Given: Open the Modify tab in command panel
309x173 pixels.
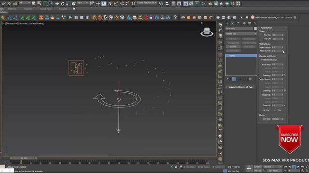Looking at the screenshot, I should point(233,24).
